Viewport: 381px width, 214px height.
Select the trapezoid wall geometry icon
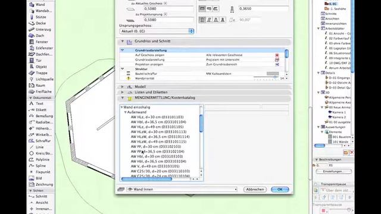(x=209, y=9)
